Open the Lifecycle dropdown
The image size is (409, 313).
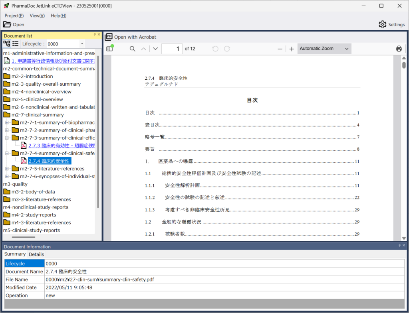click(x=82, y=44)
